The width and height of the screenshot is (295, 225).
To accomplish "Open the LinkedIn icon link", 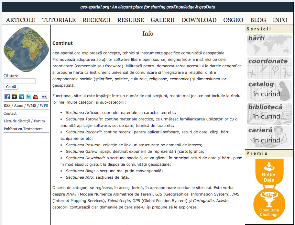I will click(21, 96).
